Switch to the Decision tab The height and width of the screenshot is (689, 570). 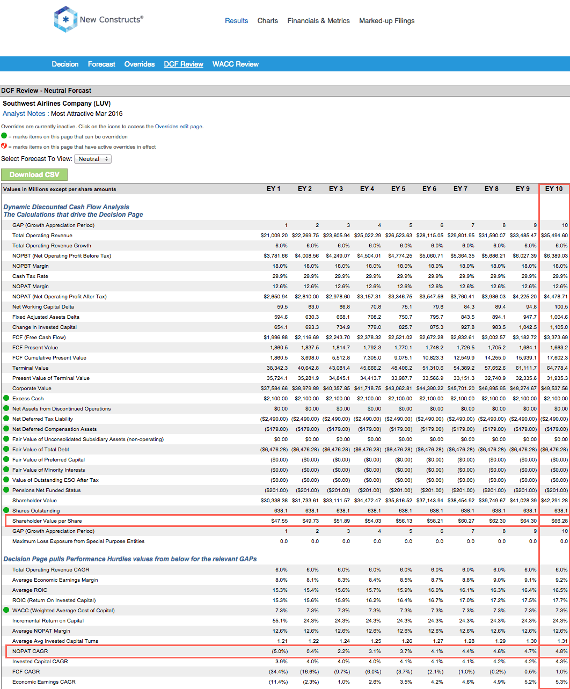(65, 64)
